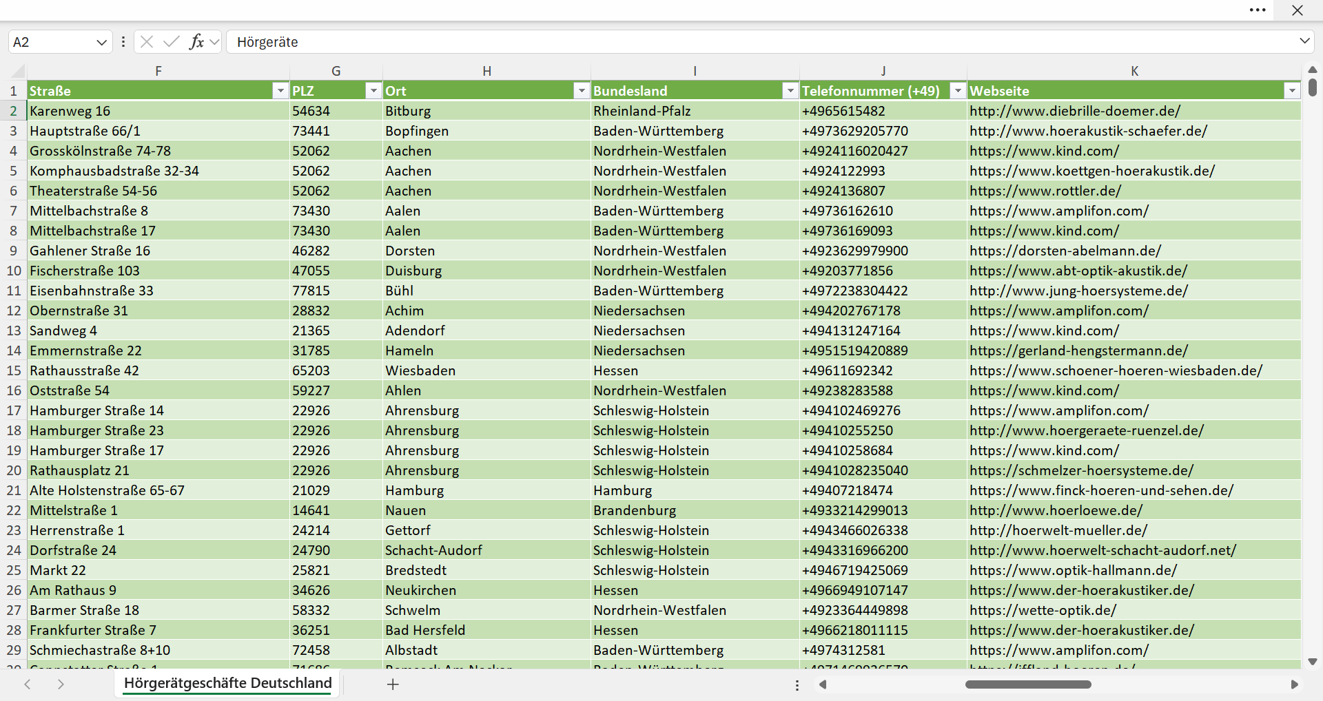Click horizontal scrollbar left arrow
1323x701 pixels.
(x=822, y=684)
